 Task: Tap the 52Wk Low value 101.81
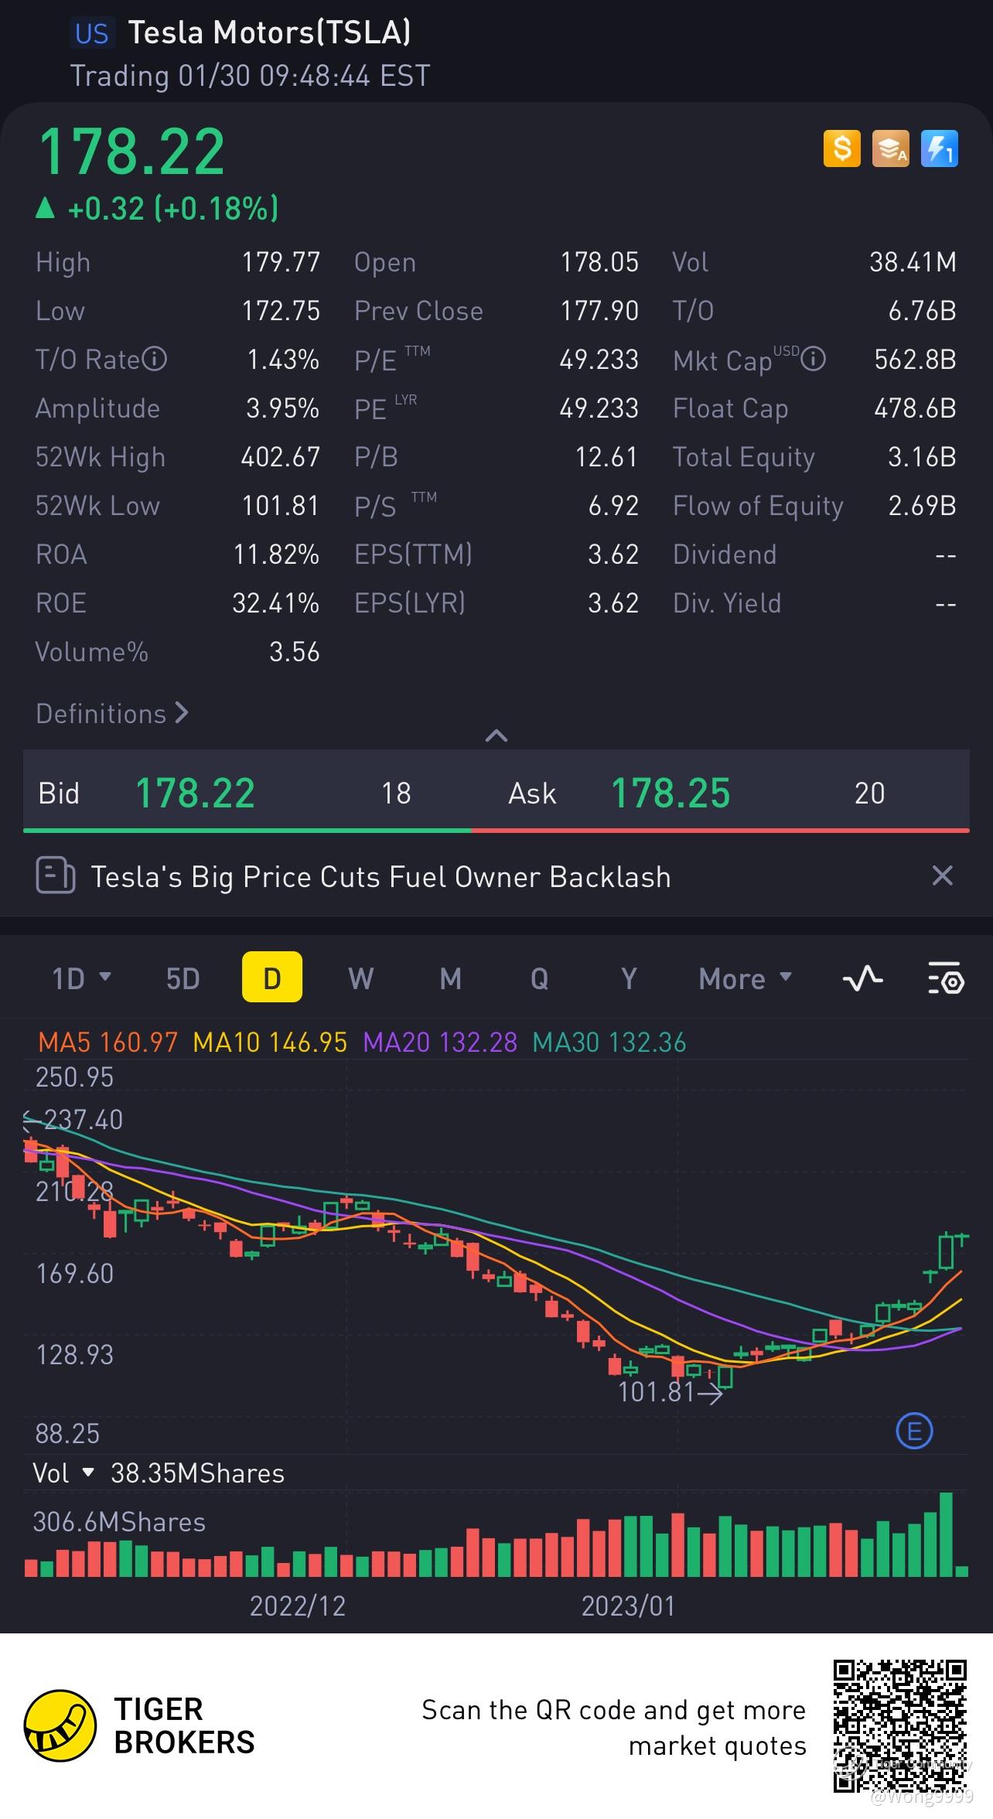[x=281, y=506]
